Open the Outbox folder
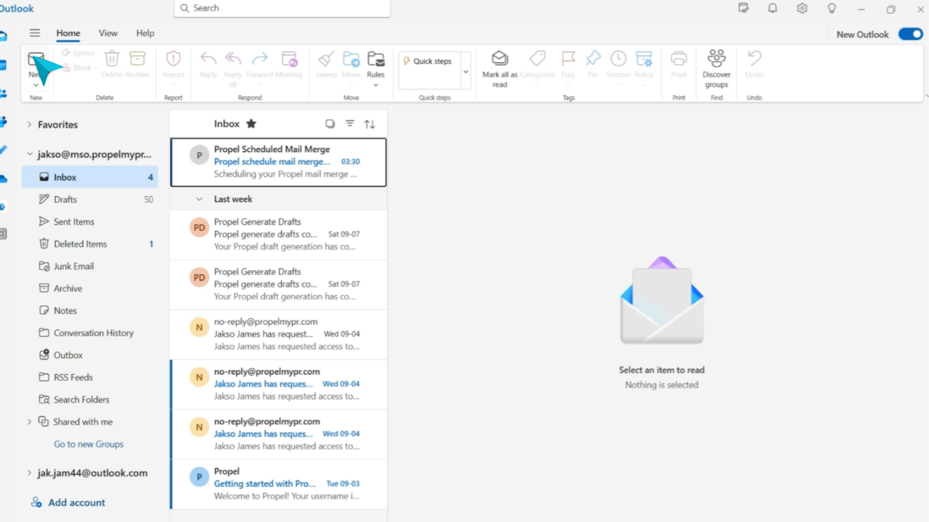Viewport: 929px width, 522px height. click(x=90, y=355)
